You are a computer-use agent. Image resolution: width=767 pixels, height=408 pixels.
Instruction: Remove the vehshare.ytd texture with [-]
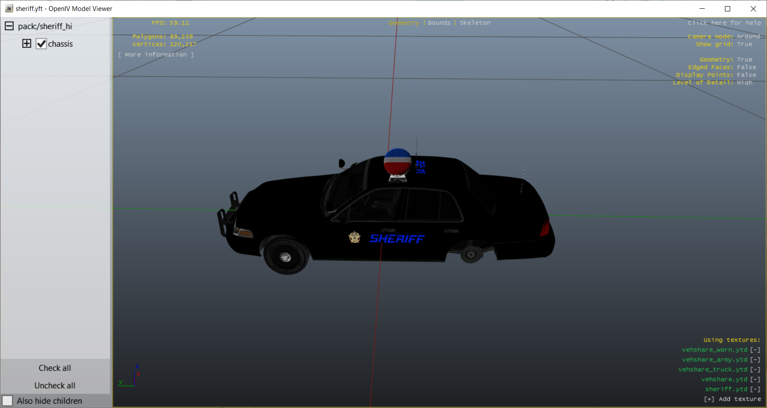click(x=755, y=379)
